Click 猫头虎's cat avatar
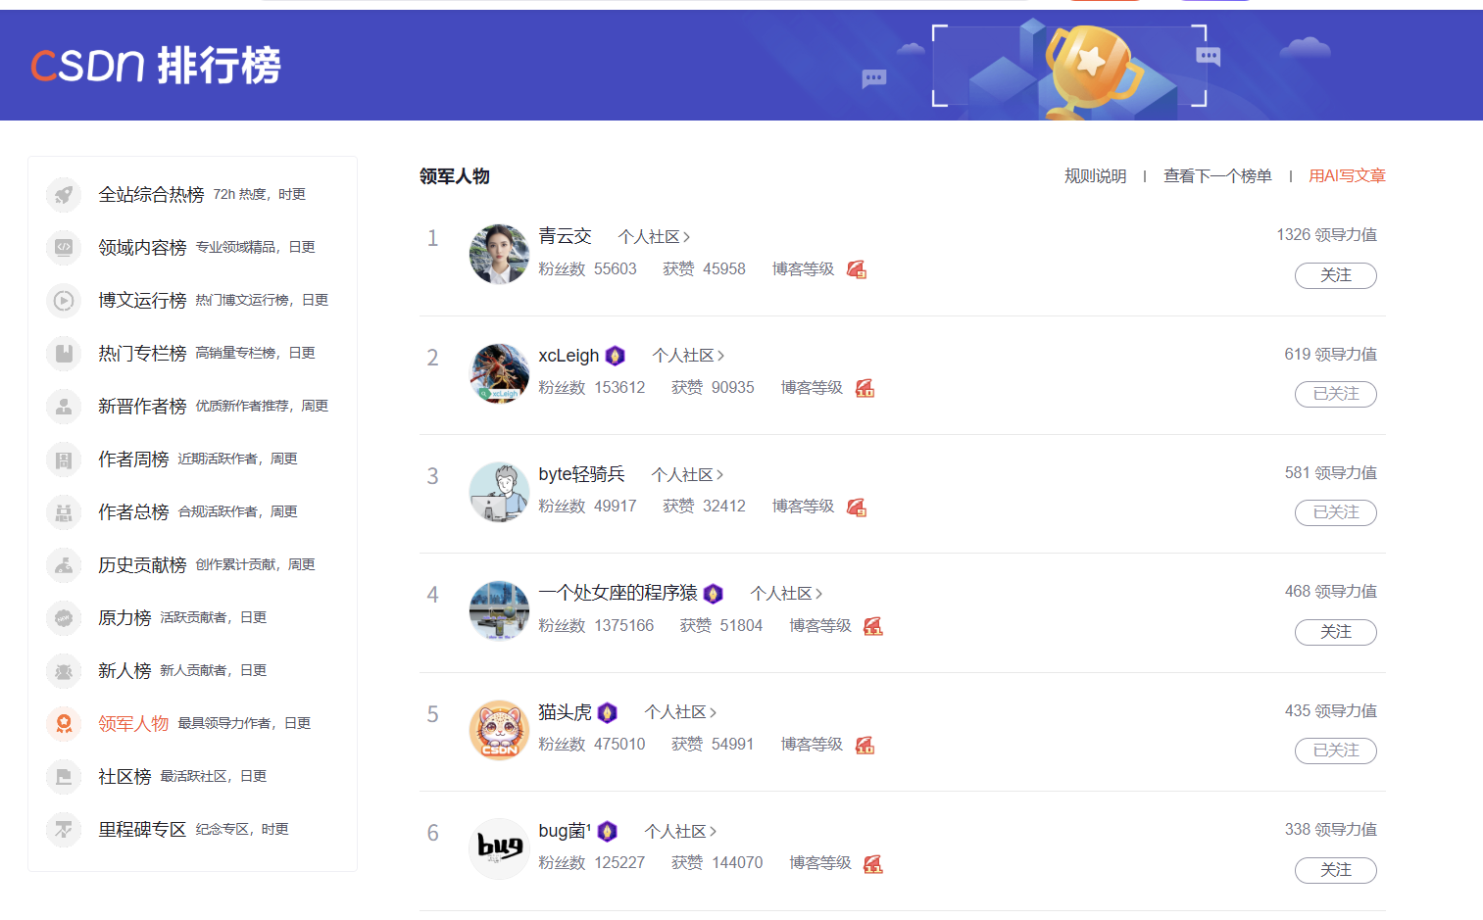The height and width of the screenshot is (920, 1483). point(499,730)
